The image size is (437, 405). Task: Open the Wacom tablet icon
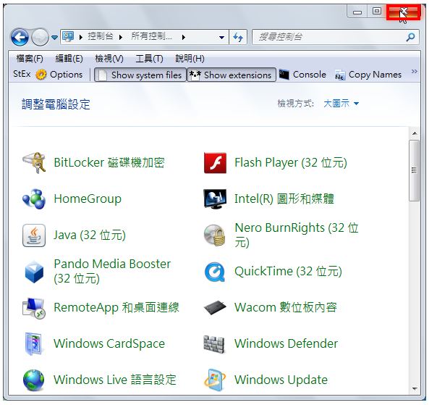tap(215, 308)
